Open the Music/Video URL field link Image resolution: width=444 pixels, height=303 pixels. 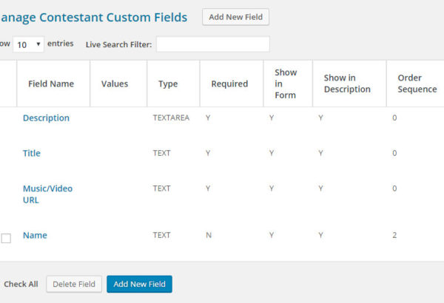[47, 194]
